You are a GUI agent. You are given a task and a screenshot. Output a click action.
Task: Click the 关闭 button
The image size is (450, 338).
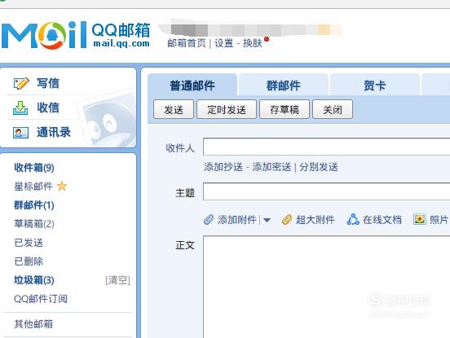pyautogui.click(x=333, y=109)
